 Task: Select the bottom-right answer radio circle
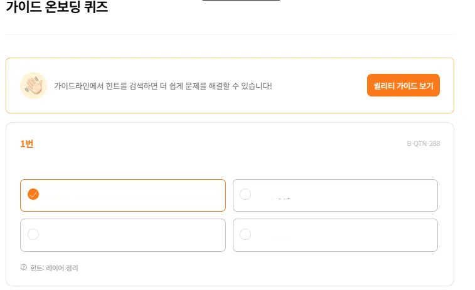tap(245, 234)
